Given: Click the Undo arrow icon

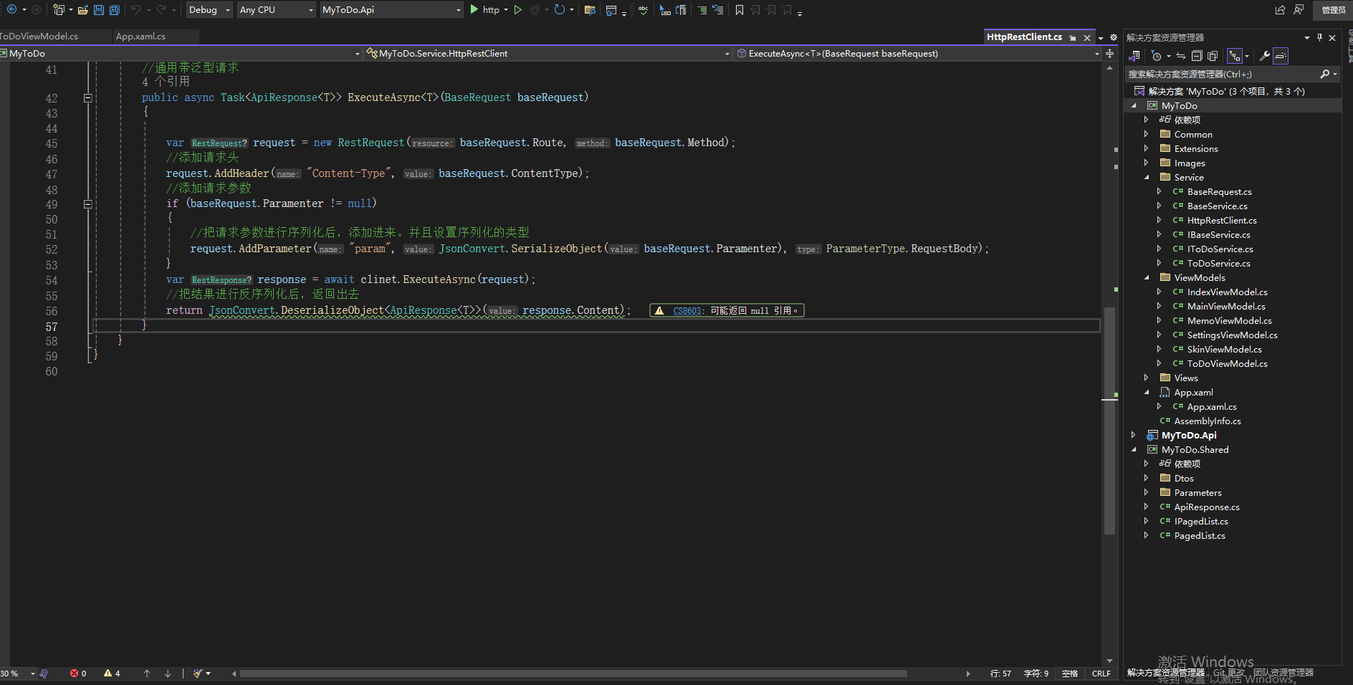Looking at the screenshot, I should (135, 9).
